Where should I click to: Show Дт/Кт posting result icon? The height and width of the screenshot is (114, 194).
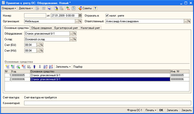[x=68, y=8]
